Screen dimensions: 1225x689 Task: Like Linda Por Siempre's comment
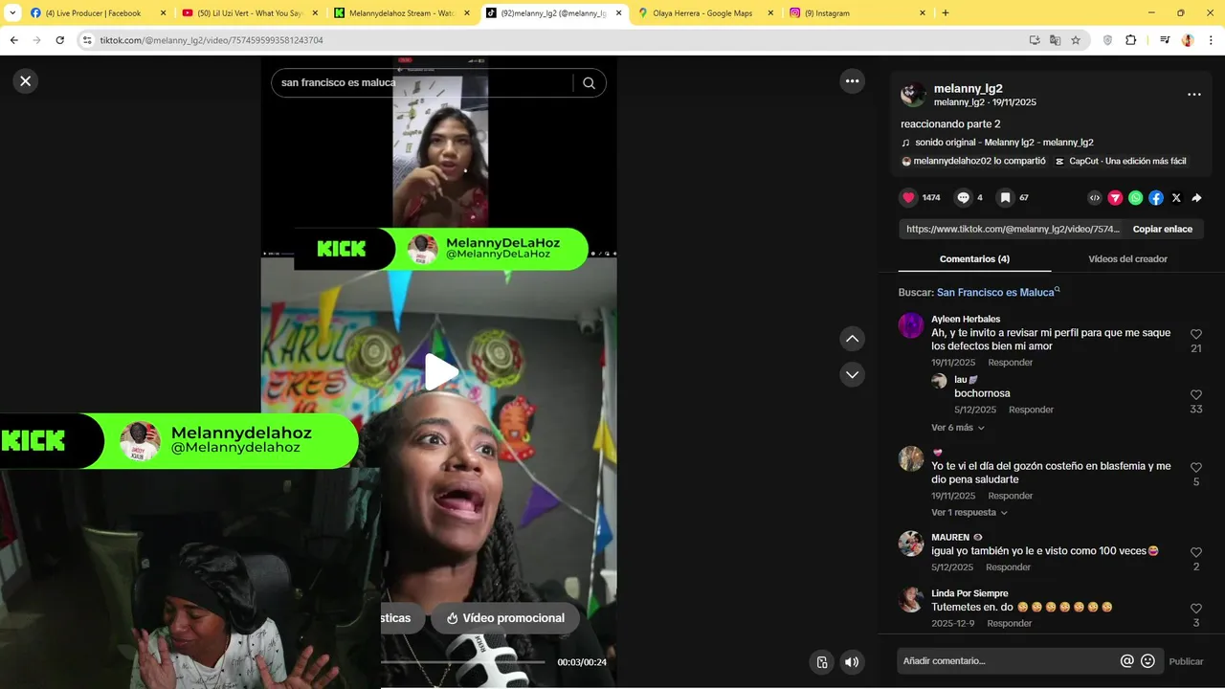1196,609
